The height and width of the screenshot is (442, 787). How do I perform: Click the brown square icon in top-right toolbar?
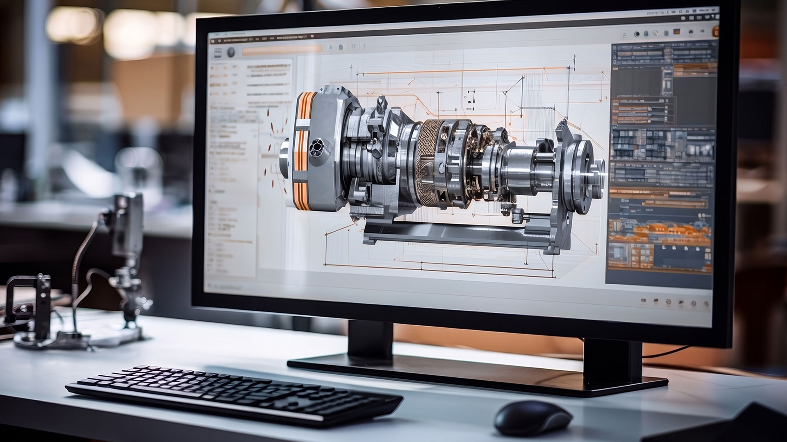(x=676, y=32)
